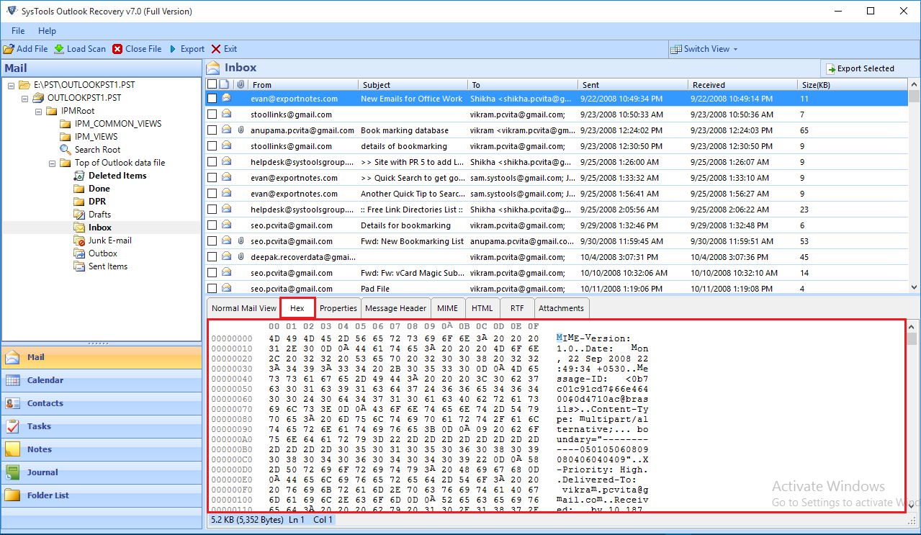Click stoollinks row sent 9/23/2008 10:50:33 AM

(557, 114)
